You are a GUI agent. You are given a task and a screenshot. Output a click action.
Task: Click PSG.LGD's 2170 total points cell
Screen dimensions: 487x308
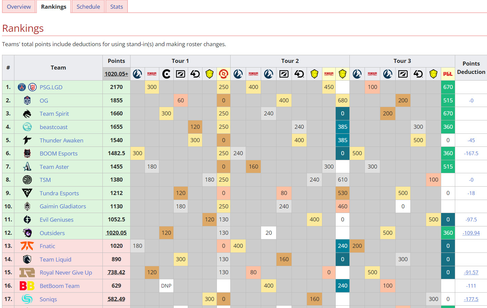pyautogui.click(x=116, y=87)
